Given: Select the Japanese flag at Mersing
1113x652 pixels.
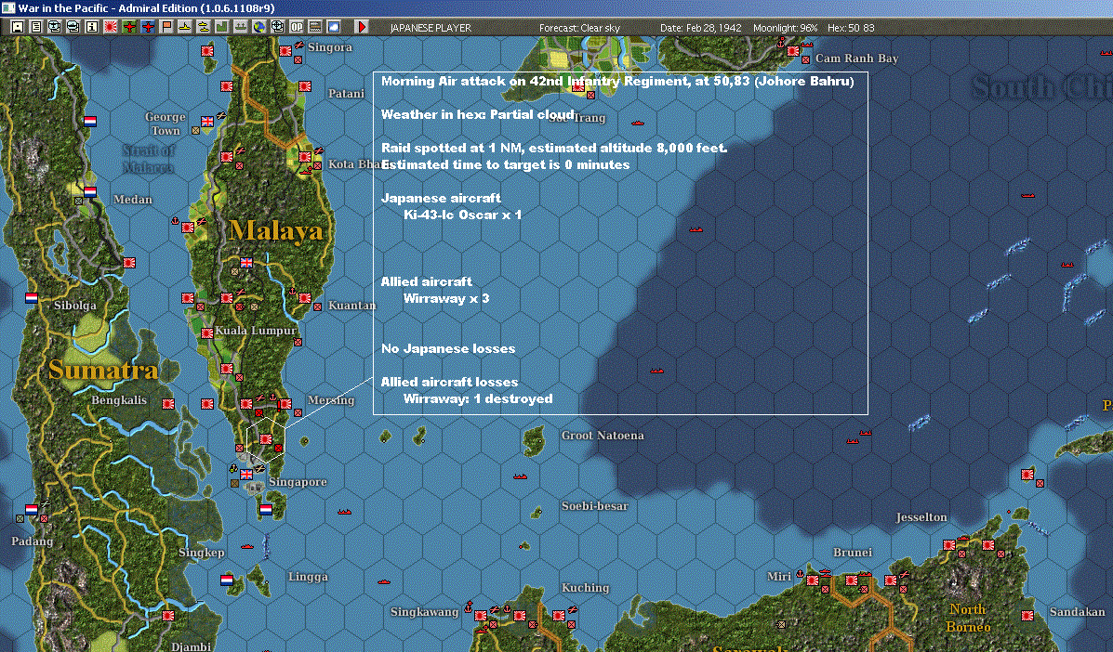Looking at the screenshot, I should click(285, 403).
